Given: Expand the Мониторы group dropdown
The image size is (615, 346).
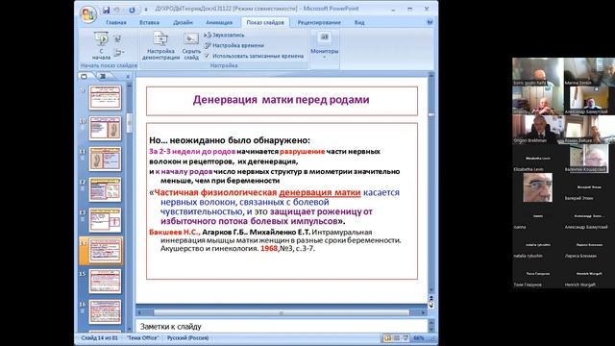Looking at the screenshot, I should click(x=325, y=45).
